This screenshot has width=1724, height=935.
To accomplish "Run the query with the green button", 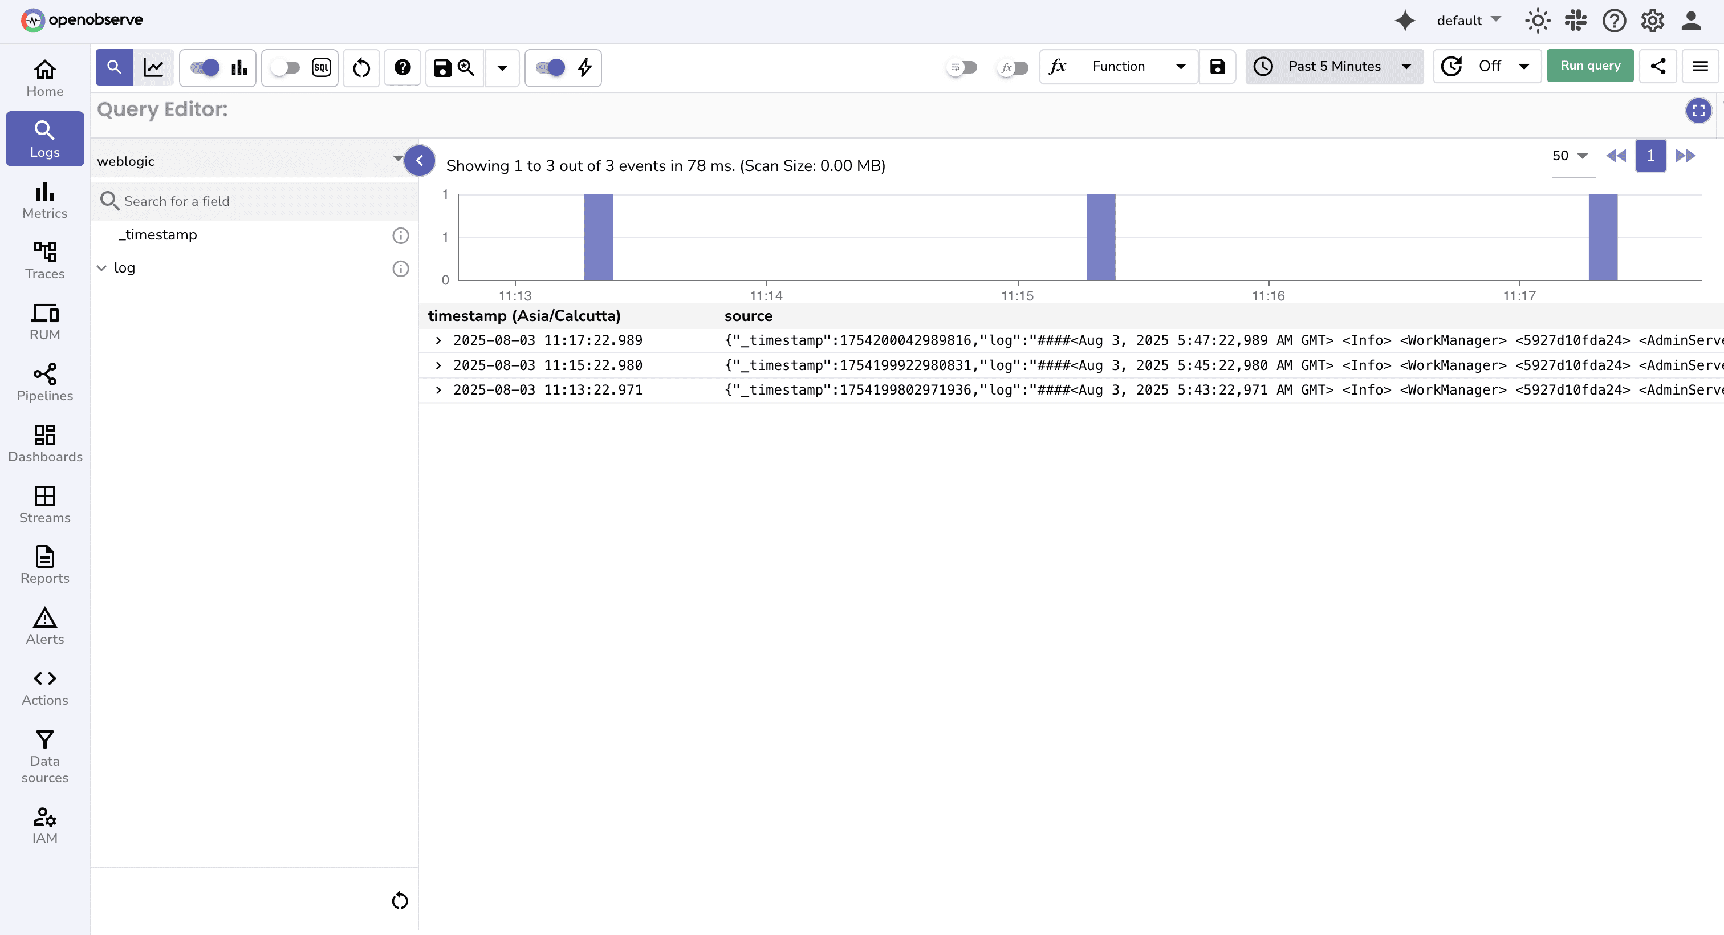I will [1590, 66].
